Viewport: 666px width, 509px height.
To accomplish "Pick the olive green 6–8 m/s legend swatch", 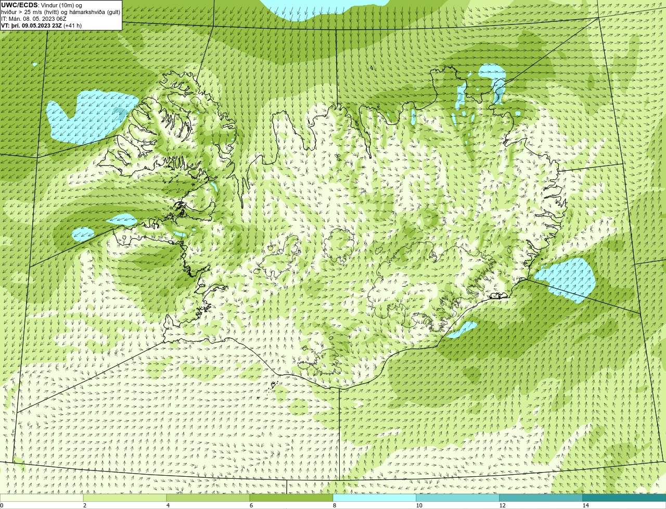I will pos(291,498).
